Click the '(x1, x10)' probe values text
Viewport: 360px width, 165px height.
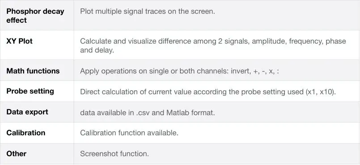coord(321,92)
